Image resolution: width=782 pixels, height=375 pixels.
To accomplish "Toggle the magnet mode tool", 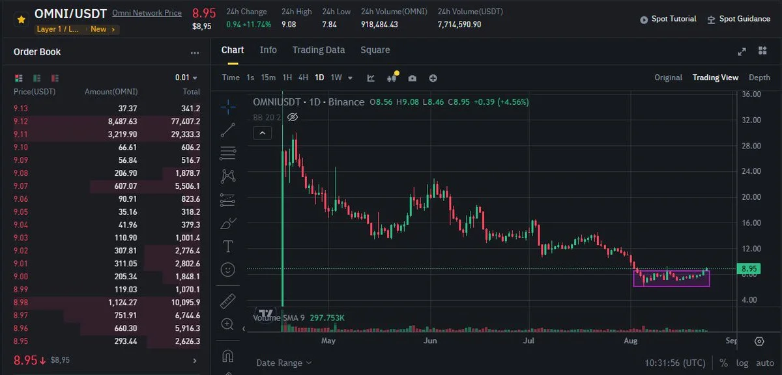I will pyautogui.click(x=228, y=355).
